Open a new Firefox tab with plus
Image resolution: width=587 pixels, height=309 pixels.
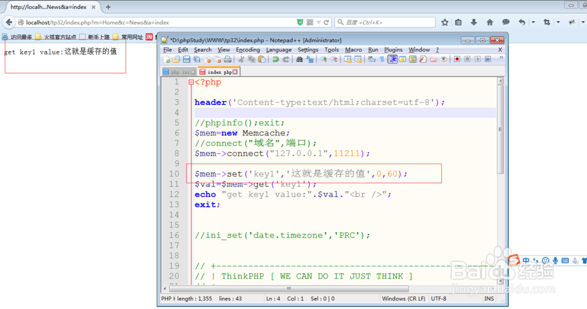pos(108,6)
